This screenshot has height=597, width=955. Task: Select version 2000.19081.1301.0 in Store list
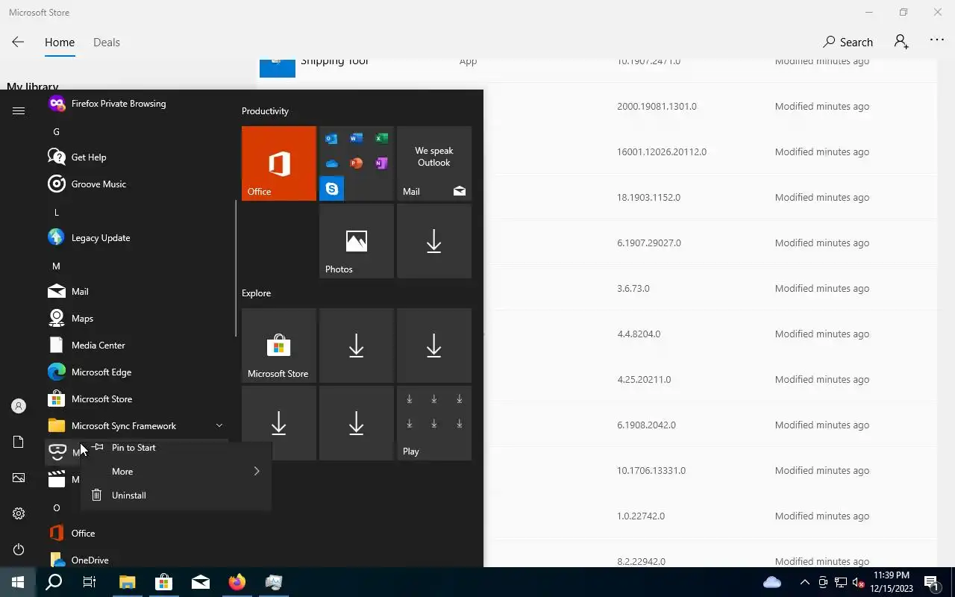[657, 107]
